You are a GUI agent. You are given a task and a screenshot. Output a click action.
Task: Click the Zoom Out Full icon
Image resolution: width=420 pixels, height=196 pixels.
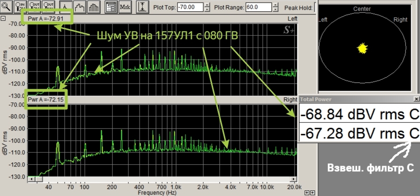coord(49,7)
